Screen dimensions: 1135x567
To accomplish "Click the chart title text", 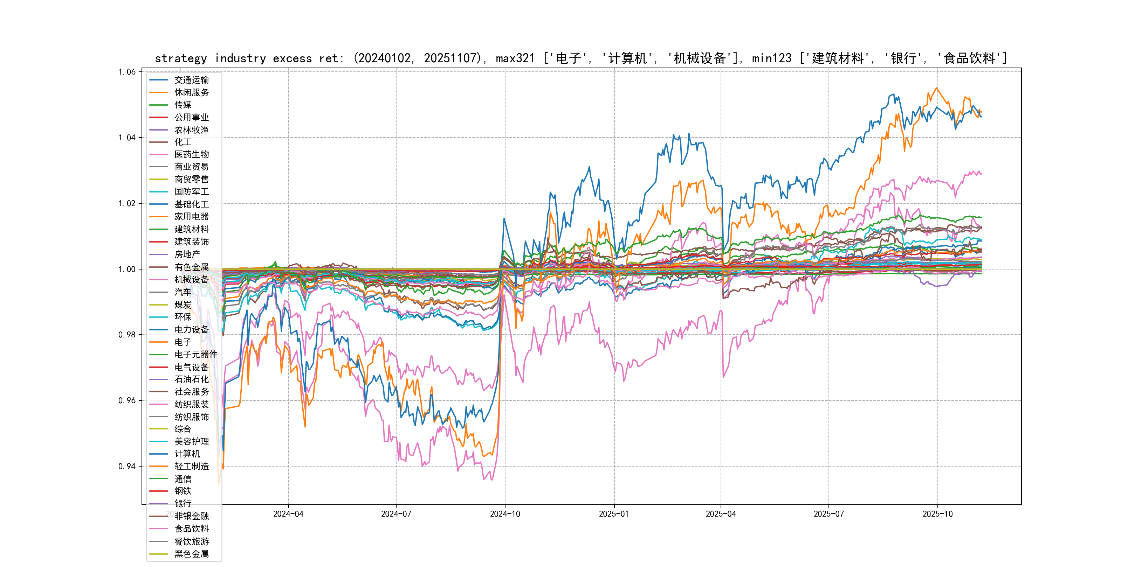I will 581,58.
